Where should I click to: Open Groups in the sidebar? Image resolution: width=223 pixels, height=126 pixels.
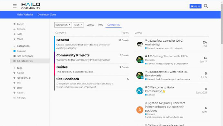click(x=21, y=29)
